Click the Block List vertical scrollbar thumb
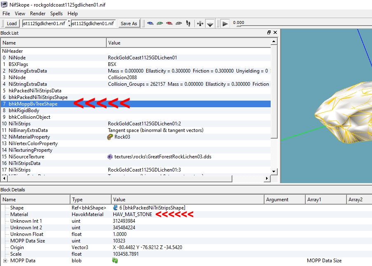372x266 pixels. coord(274,92)
